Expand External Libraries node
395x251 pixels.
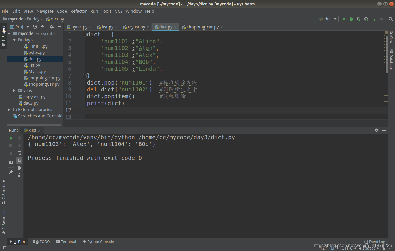(x=9, y=110)
